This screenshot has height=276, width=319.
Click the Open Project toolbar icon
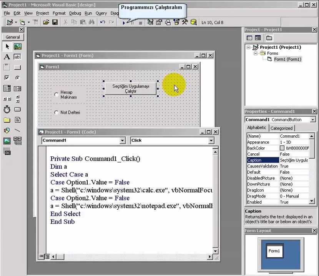[46, 22]
